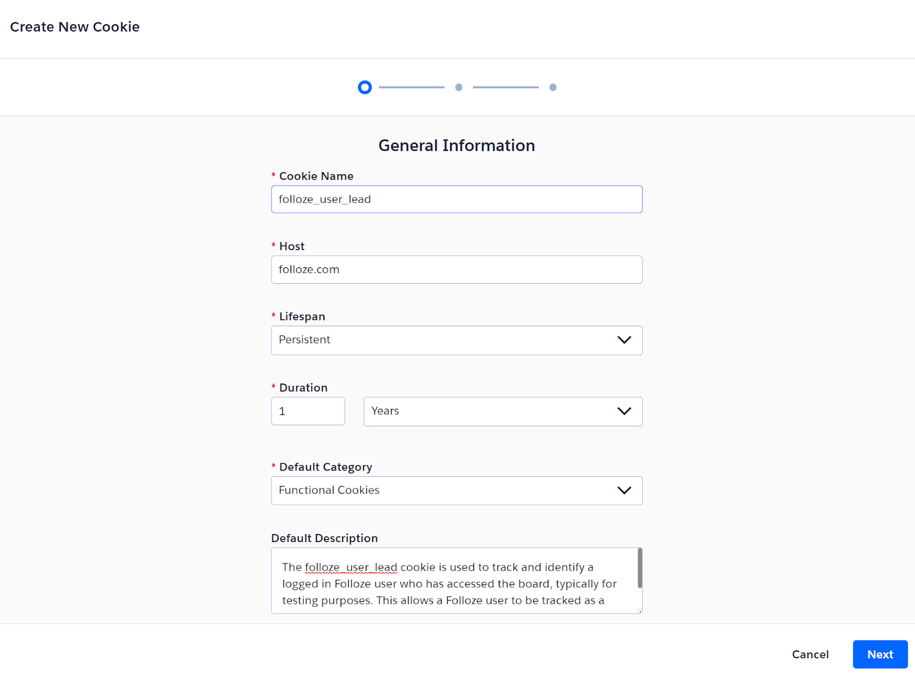Select the Duration number input box
Viewport: 915px width, 676px height.
[308, 411]
